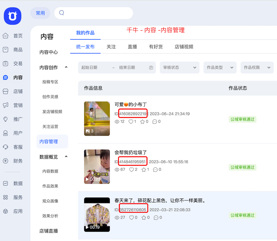Screen dimensions: 277x241
Task: Open the 作品类型 dropdown
Action: [x=220, y=68]
